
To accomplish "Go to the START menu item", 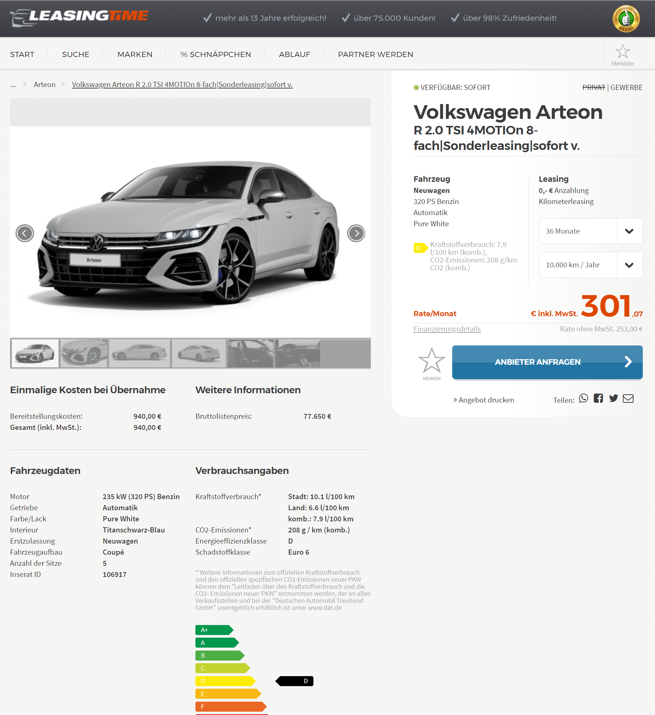I will point(22,54).
